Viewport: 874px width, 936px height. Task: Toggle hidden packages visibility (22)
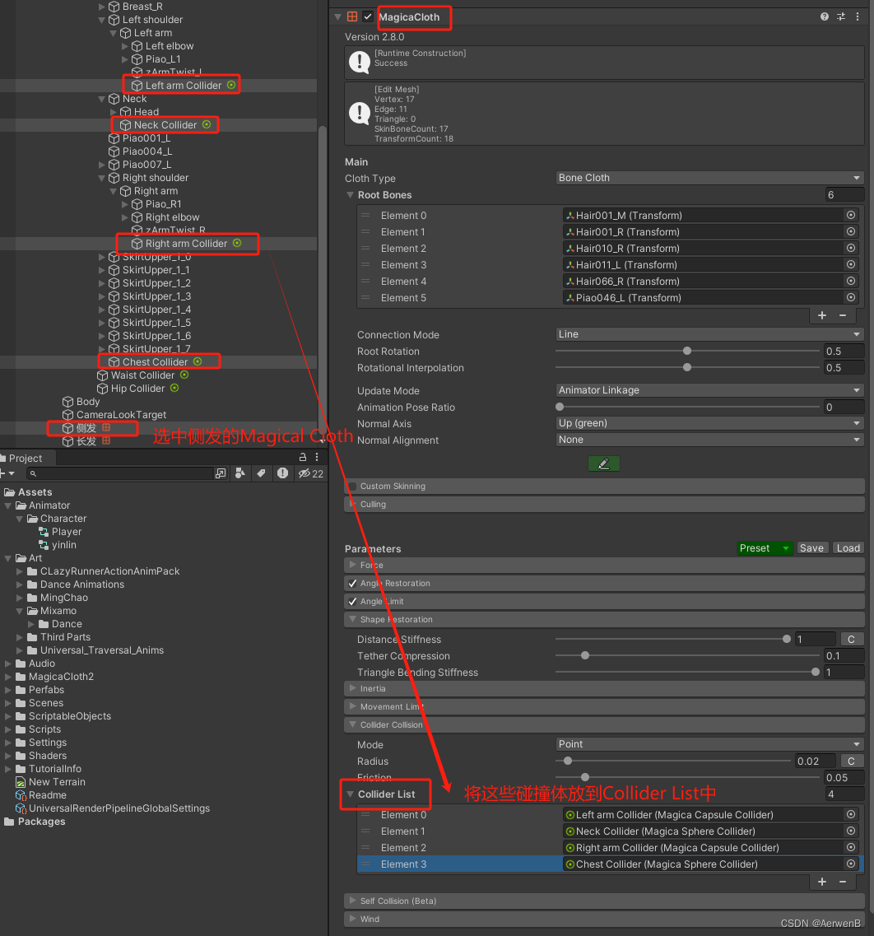[311, 473]
